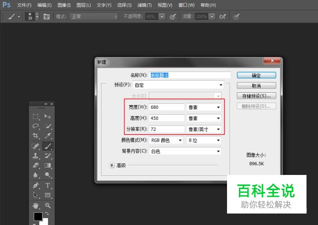Click the 确定 button
318x225 pixels.
pos(256,75)
